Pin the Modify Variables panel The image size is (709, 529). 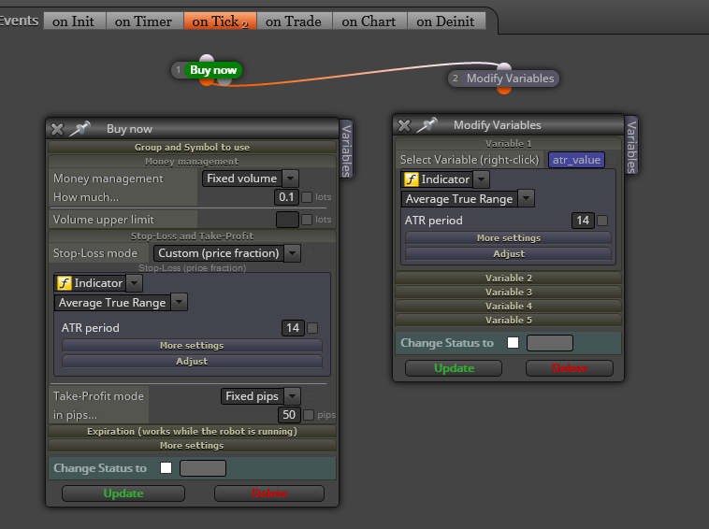pos(427,124)
